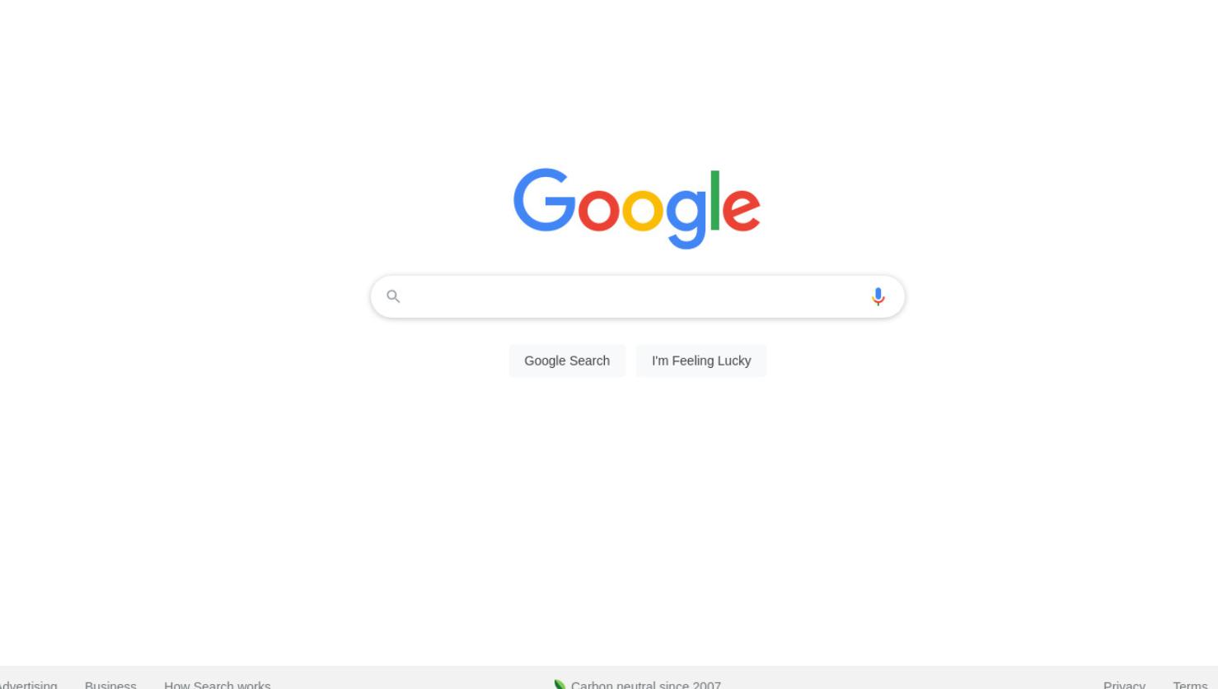Click the blue lowercase g in logo
The width and height of the screenshot is (1218, 689).
(686, 218)
